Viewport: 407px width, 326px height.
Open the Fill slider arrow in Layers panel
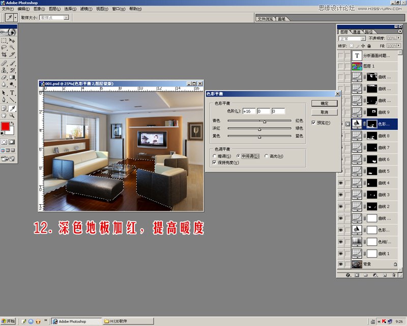coord(399,45)
